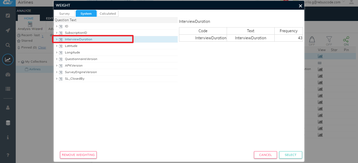
Task: Click the frequency value 43 cell
Action: point(289,38)
